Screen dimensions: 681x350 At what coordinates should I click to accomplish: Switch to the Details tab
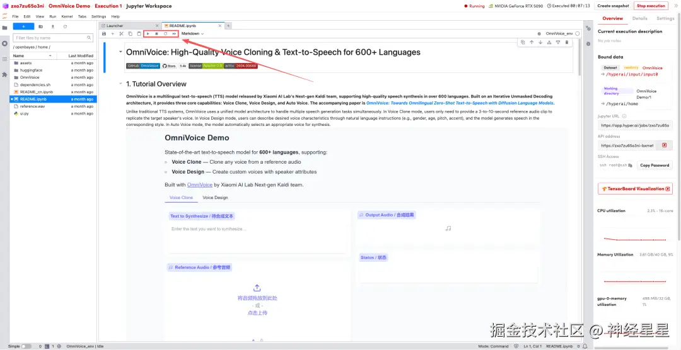(x=640, y=19)
